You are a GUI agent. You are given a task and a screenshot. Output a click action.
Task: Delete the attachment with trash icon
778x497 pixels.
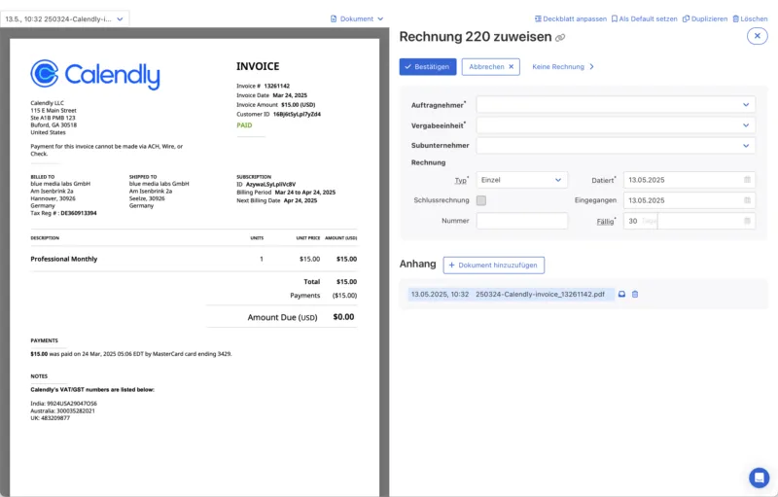click(x=635, y=294)
